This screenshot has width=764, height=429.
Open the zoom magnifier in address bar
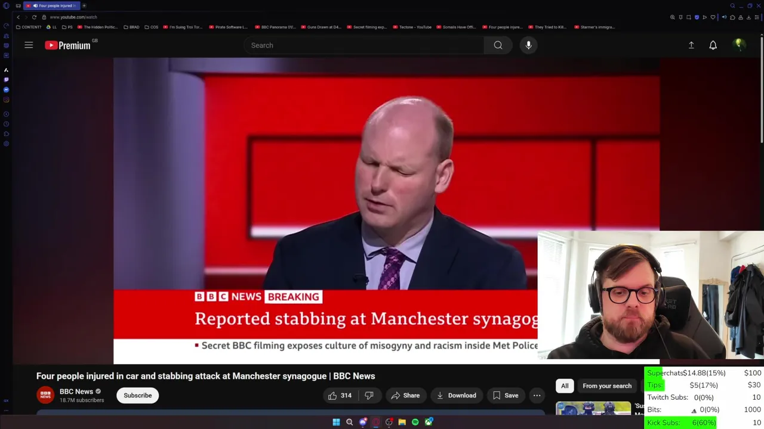pyautogui.click(x=673, y=17)
